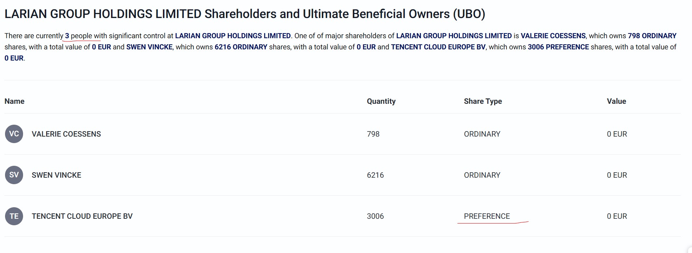Viewport: 692px width, 253px height.
Task: Click VALERIE COESSENS link in summary paragraph
Action: pyautogui.click(x=553, y=36)
